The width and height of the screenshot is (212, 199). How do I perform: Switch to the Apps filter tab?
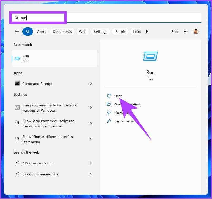pos(41,32)
